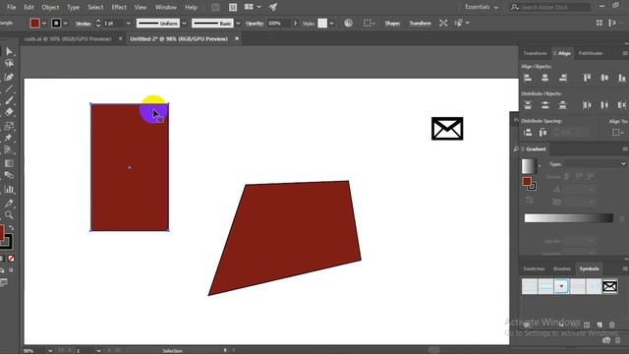Image resolution: width=629 pixels, height=354 pixels.
Task: Click Horizontal Distribute Space icon
Action: 543,132
